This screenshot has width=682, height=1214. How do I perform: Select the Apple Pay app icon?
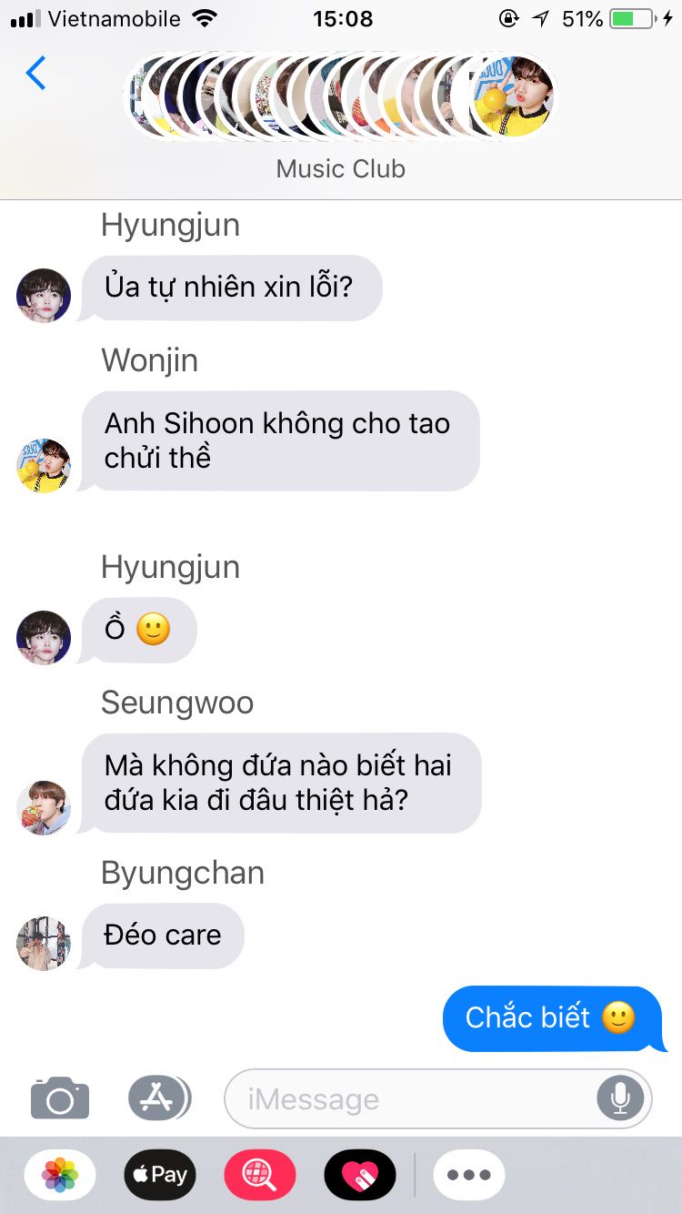[x=160, y=1175]
